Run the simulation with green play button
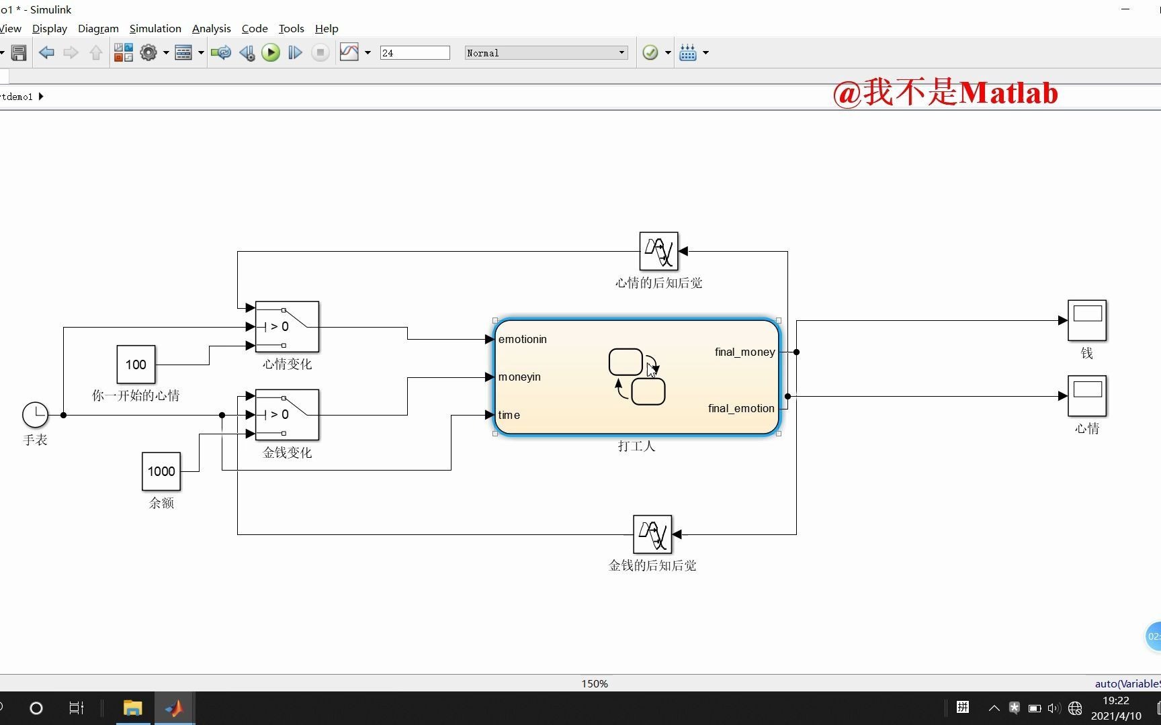Screen dimensions: 1161x725 [270, 52]
